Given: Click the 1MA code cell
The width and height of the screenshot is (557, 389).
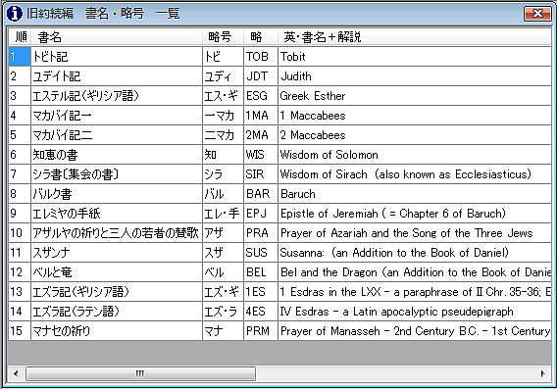Looking at the screenshot, I should pos(261,116).
